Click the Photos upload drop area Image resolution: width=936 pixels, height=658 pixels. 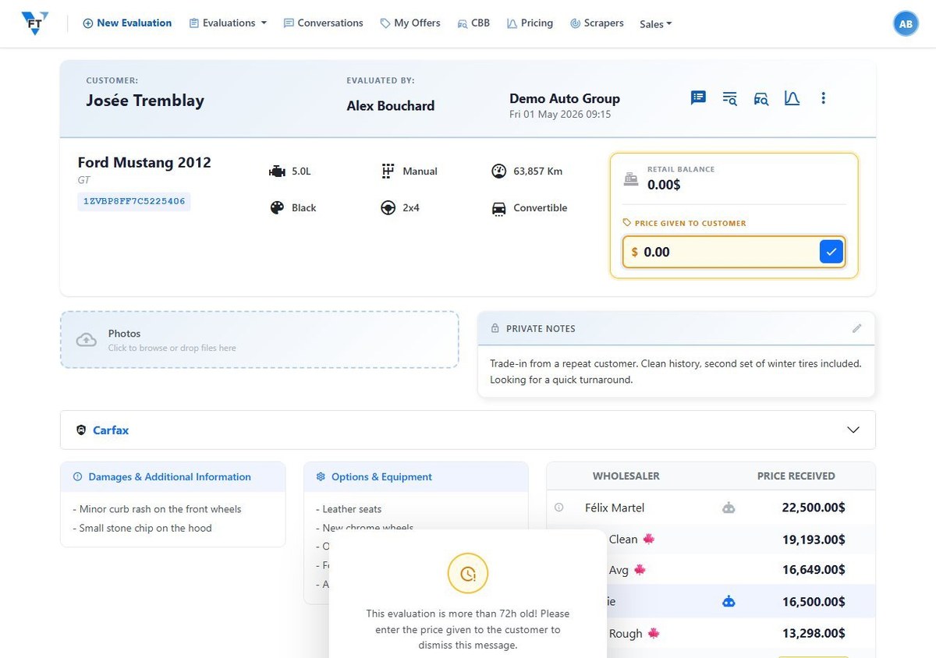pyautogui.click(x=259, y=340)
